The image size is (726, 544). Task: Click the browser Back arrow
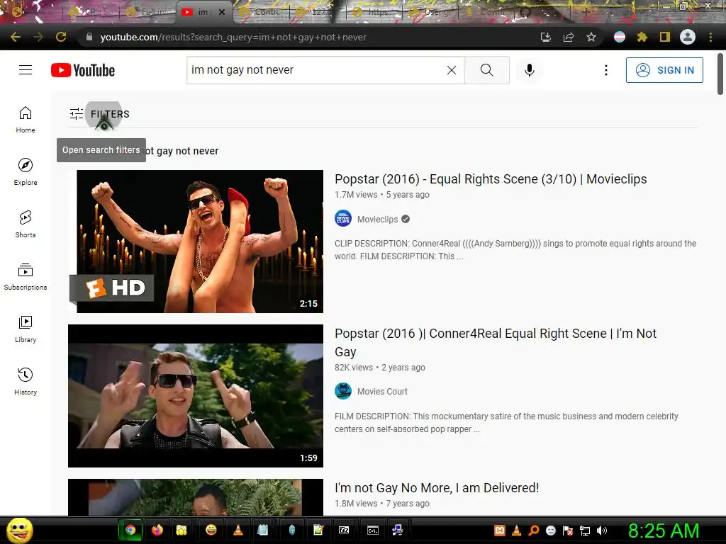tap(16, 37)
